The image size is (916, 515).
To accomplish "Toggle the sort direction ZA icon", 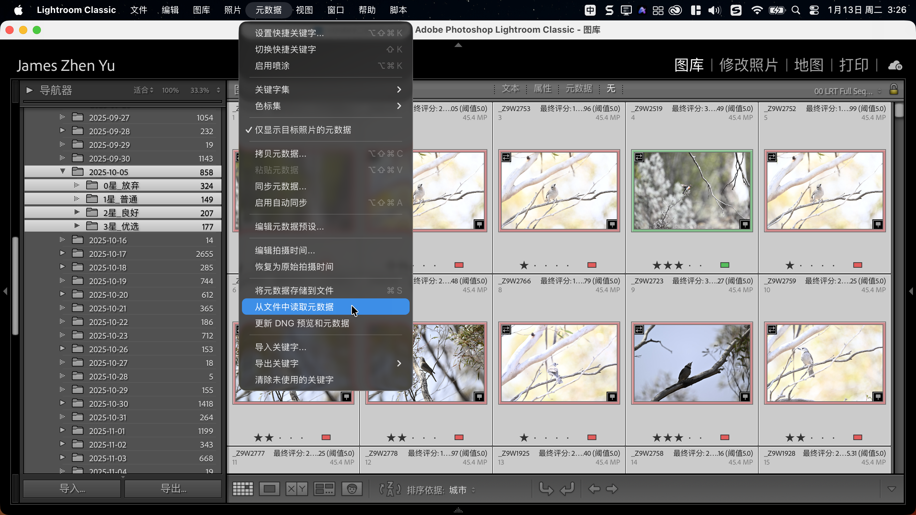I will point(390,490).
